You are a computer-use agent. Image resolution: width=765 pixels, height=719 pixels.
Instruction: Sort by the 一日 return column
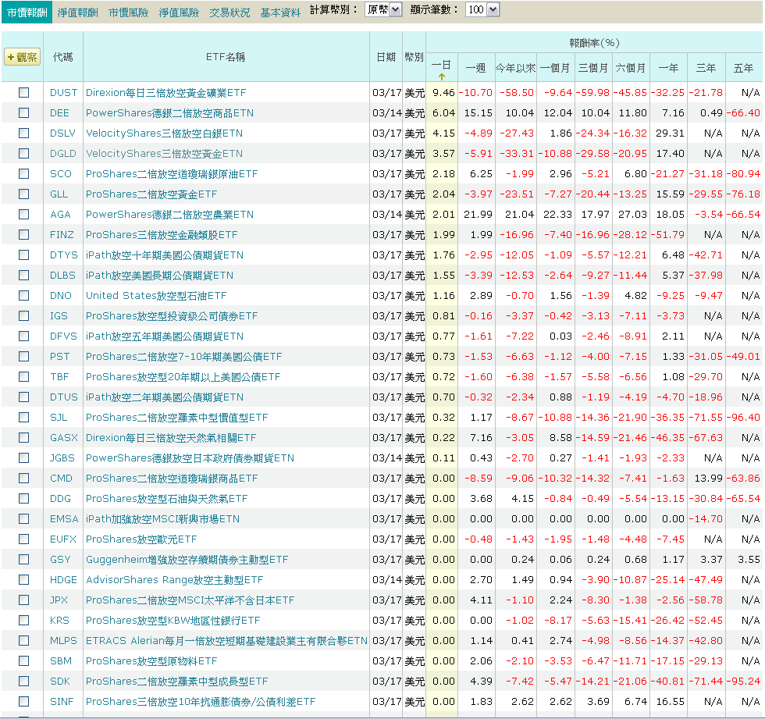tap(441, 67)
